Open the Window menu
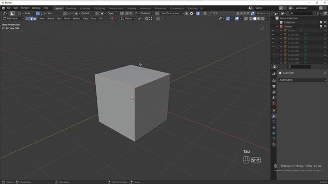Viewport: 328px width, 184px height. (36, 8)
